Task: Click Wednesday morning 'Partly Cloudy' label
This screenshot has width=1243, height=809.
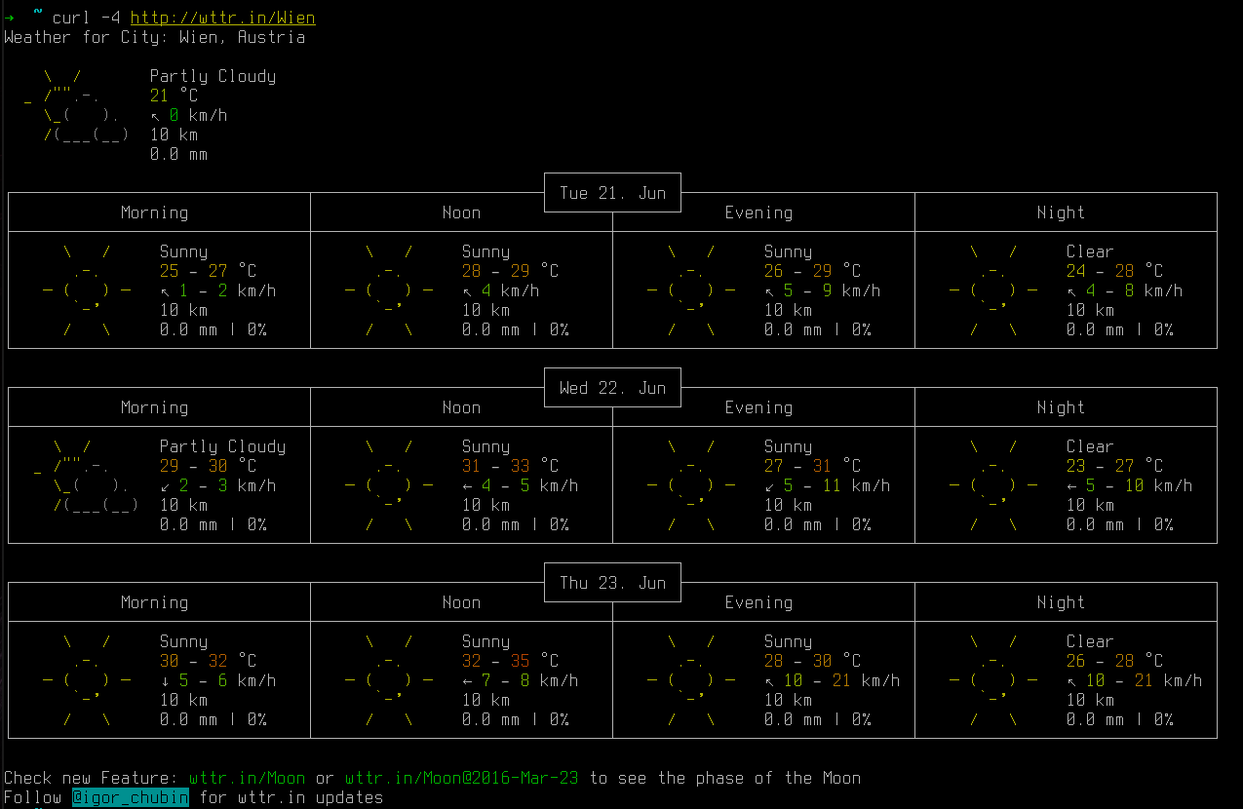Action: tap(223, 446)
